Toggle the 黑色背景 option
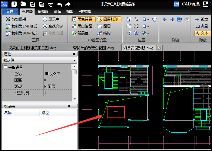The width and height of the screenshot is (212, 151). tap(83, 19)
